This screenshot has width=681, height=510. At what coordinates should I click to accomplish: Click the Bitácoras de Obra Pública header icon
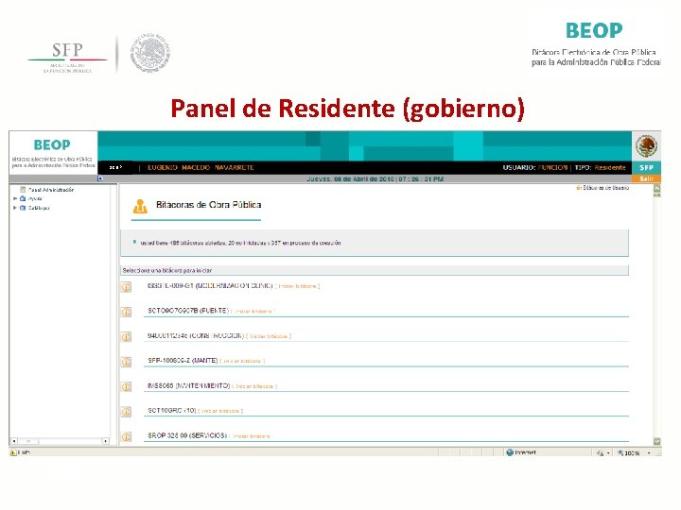point(140,206)
